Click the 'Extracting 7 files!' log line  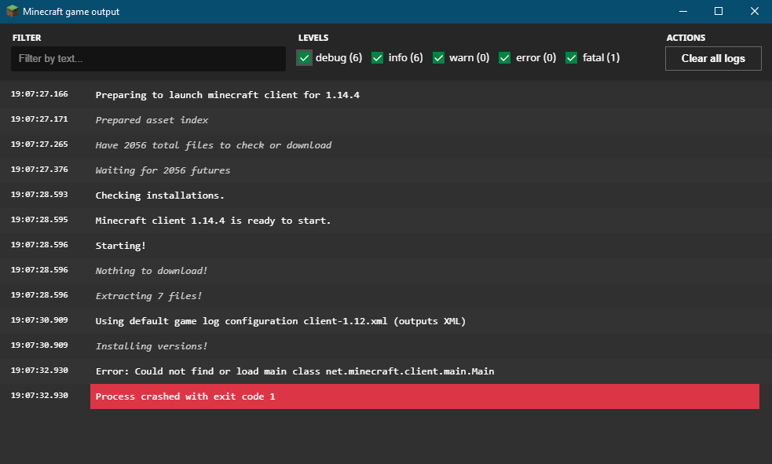pyautogui.click(x=148, y=296)
